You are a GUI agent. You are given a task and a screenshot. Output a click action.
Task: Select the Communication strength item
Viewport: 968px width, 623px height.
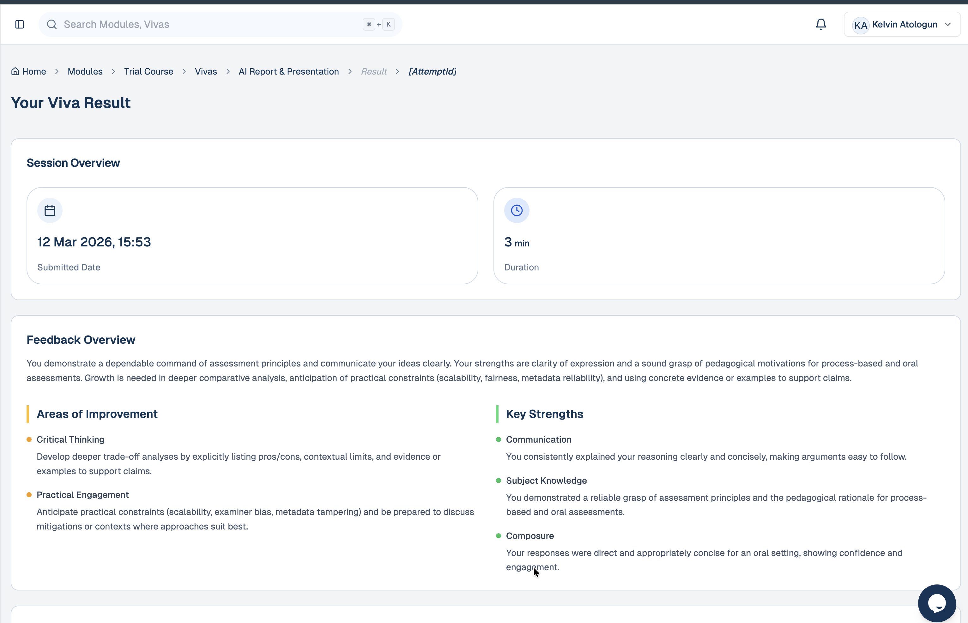pyautogui.click(x=538, y=440)
